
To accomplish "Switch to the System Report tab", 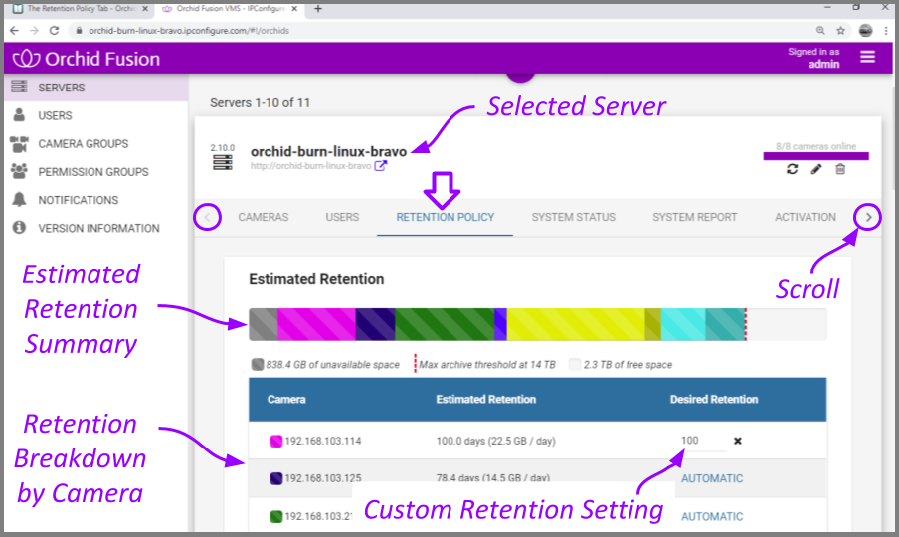I will 695,217.
